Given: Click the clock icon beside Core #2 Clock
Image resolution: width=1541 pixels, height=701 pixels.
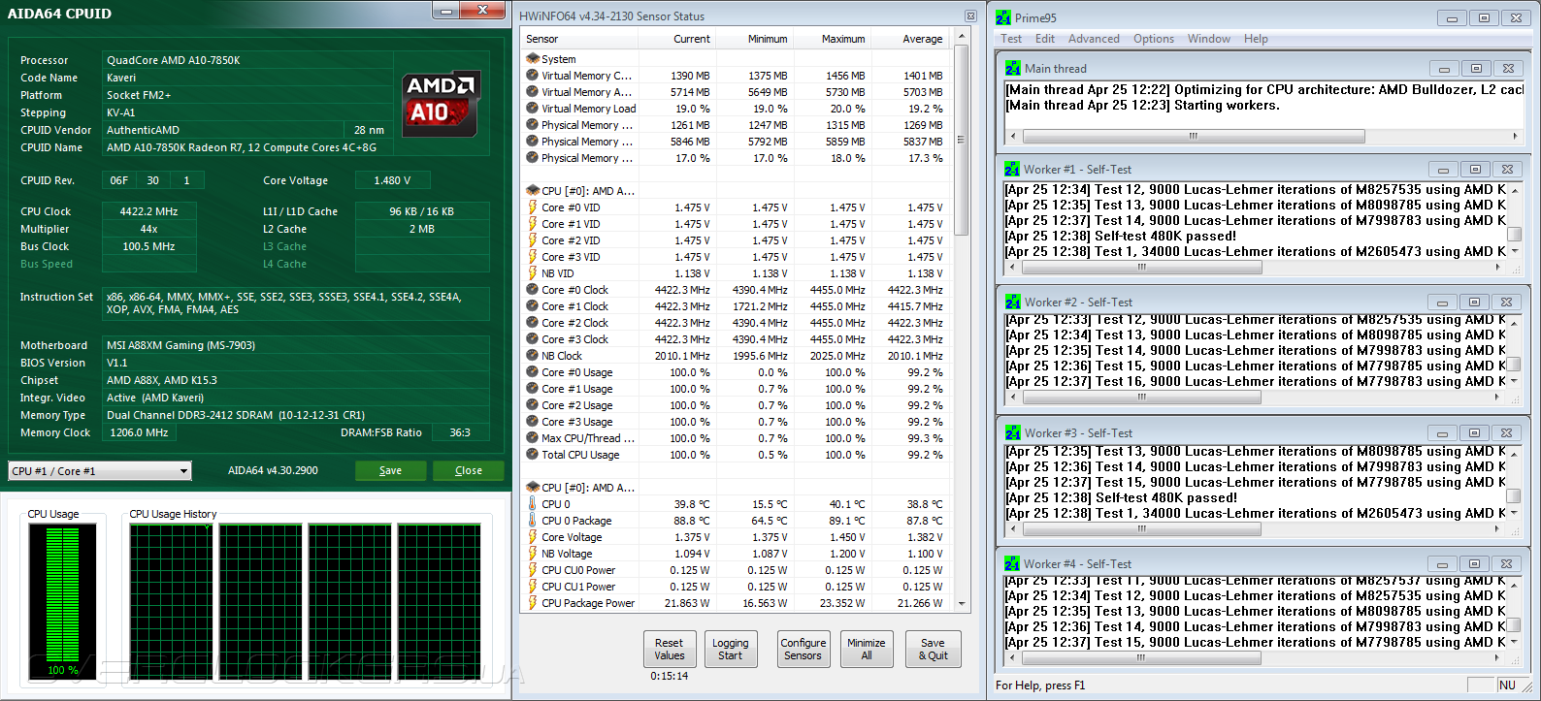Looking at the screenshot, I should tap(532, 322).
